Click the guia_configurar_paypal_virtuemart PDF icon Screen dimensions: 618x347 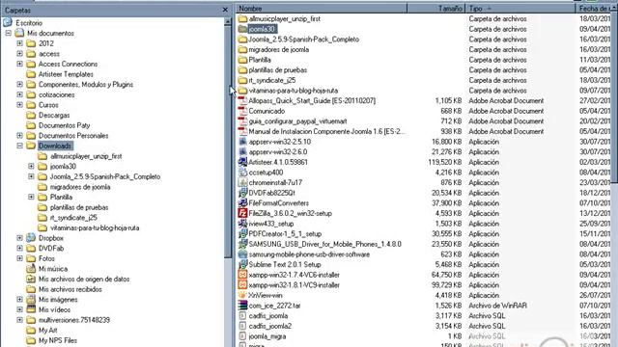click(242, 121)
